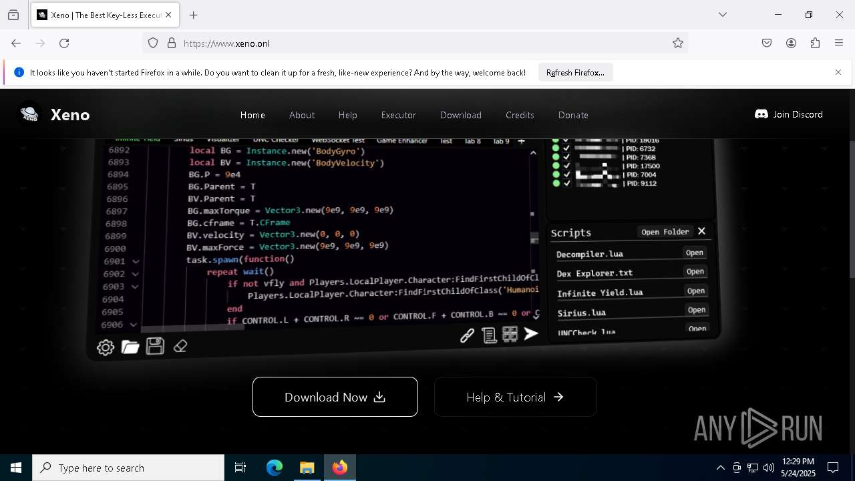
Task: Go back to previous page
Action: (16, 43)
